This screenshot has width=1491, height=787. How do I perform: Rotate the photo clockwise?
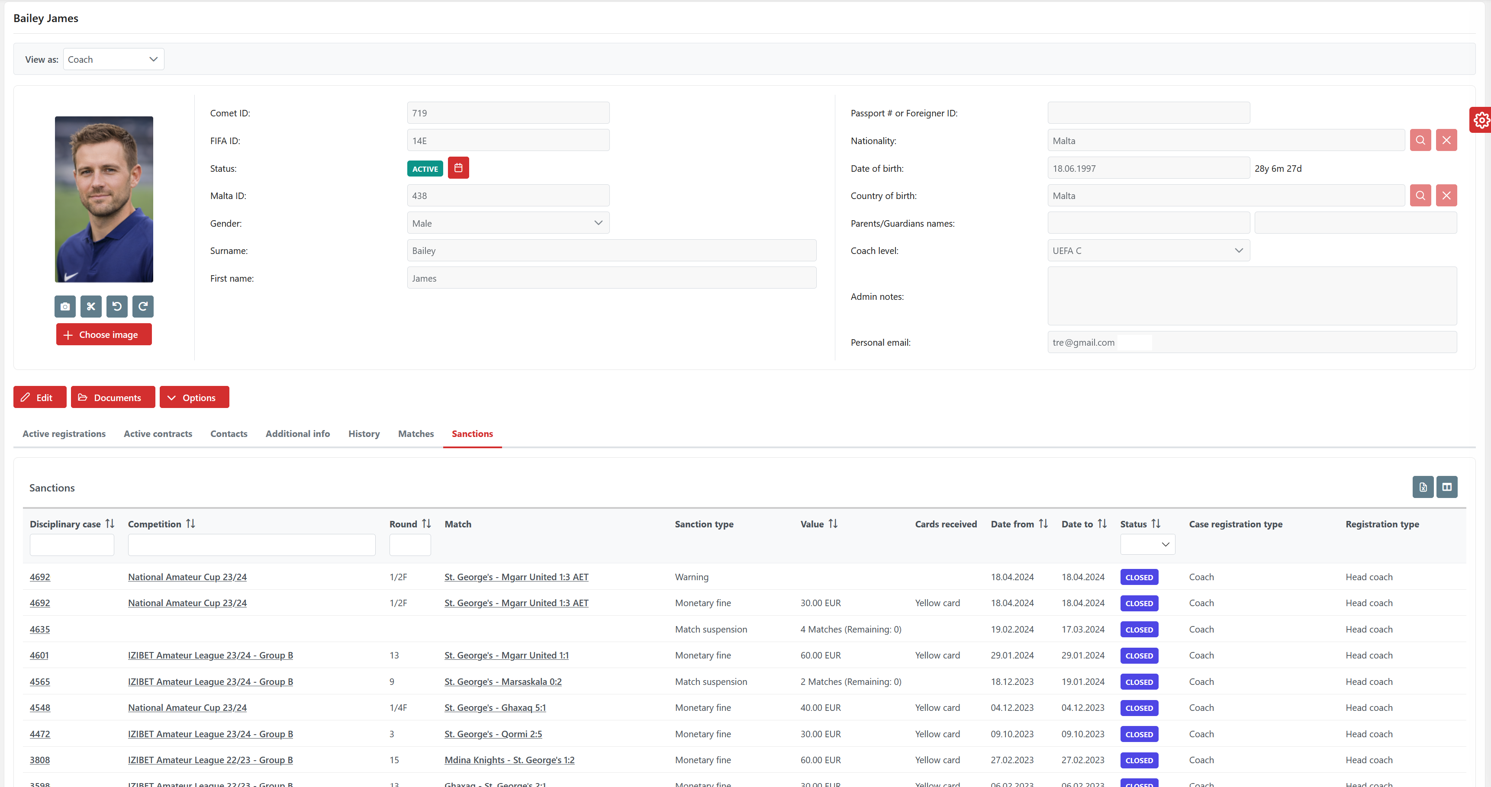143,307
